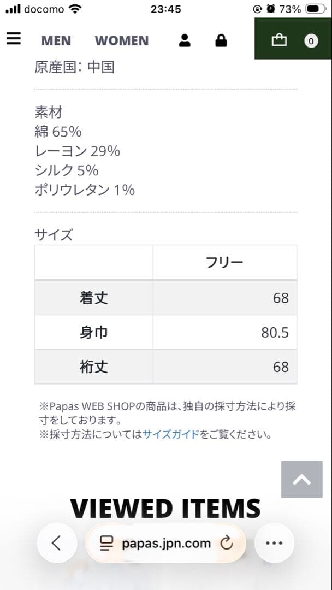Go back with the chevron arrow

pos(57,543)
